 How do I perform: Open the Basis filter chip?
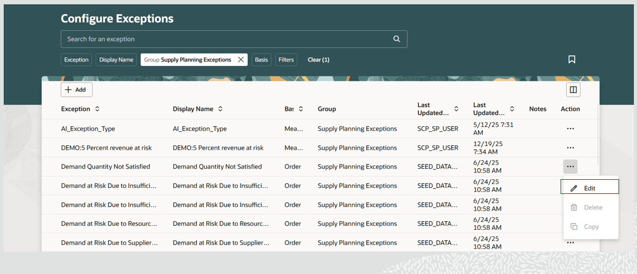coord(261,60)
